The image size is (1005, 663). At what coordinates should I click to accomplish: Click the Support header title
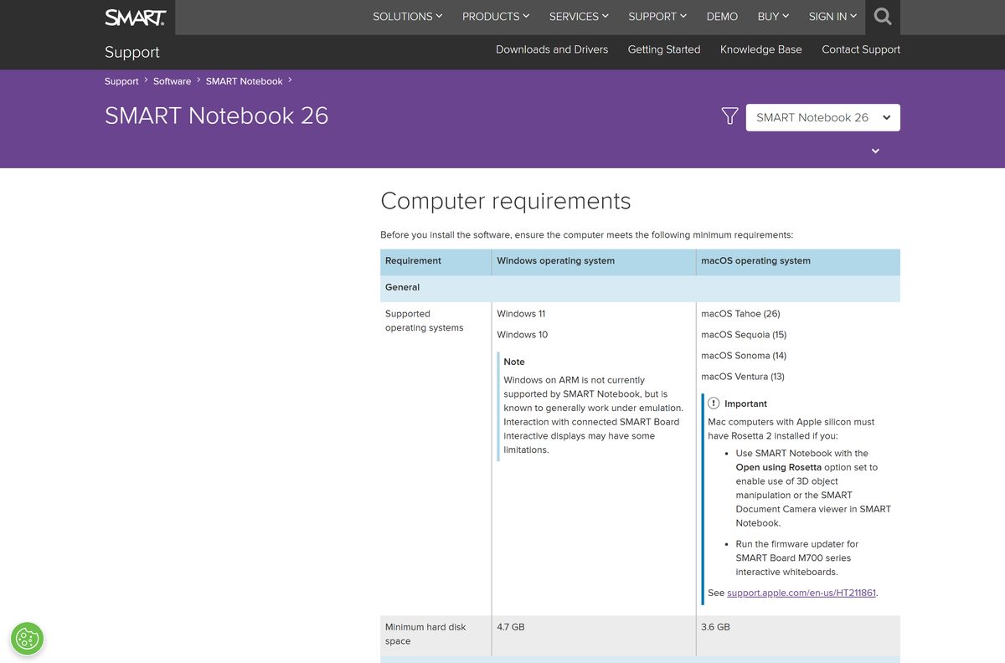point(132,52)
